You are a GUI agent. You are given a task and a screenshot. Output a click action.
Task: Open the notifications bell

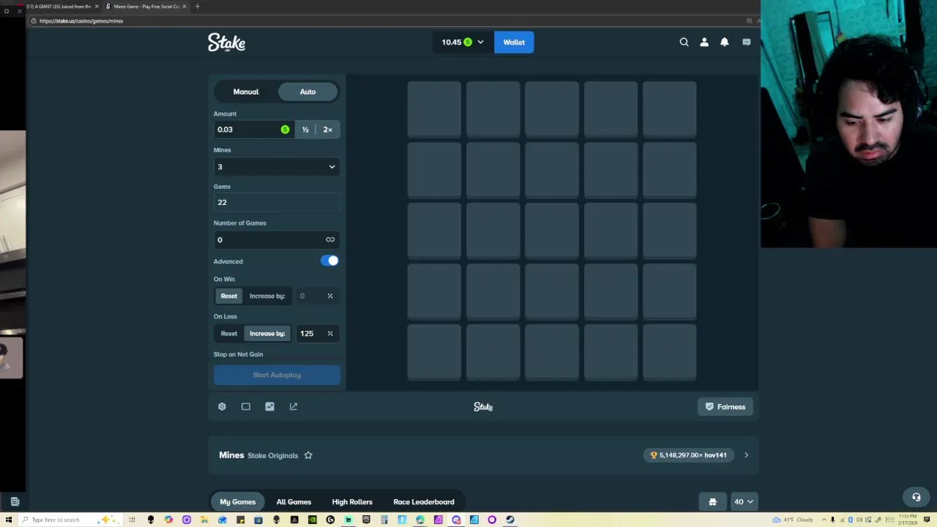click(725, 42)
